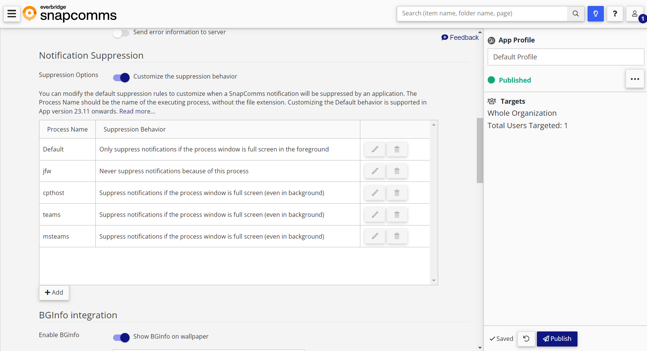Select the Process Name column header
Screen dimensions: 647x351
point(68,129)
